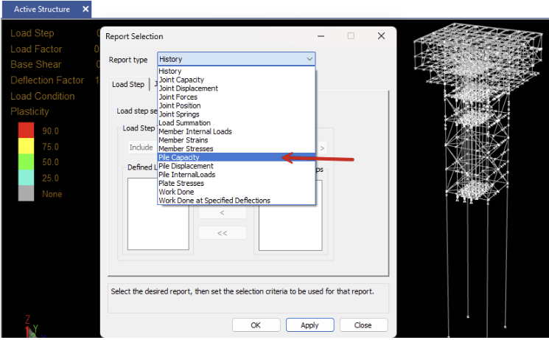The width and height of the screenshot is (549, 340).
Task: Select Member Strains entry
Action: click(x=237, y=140)
